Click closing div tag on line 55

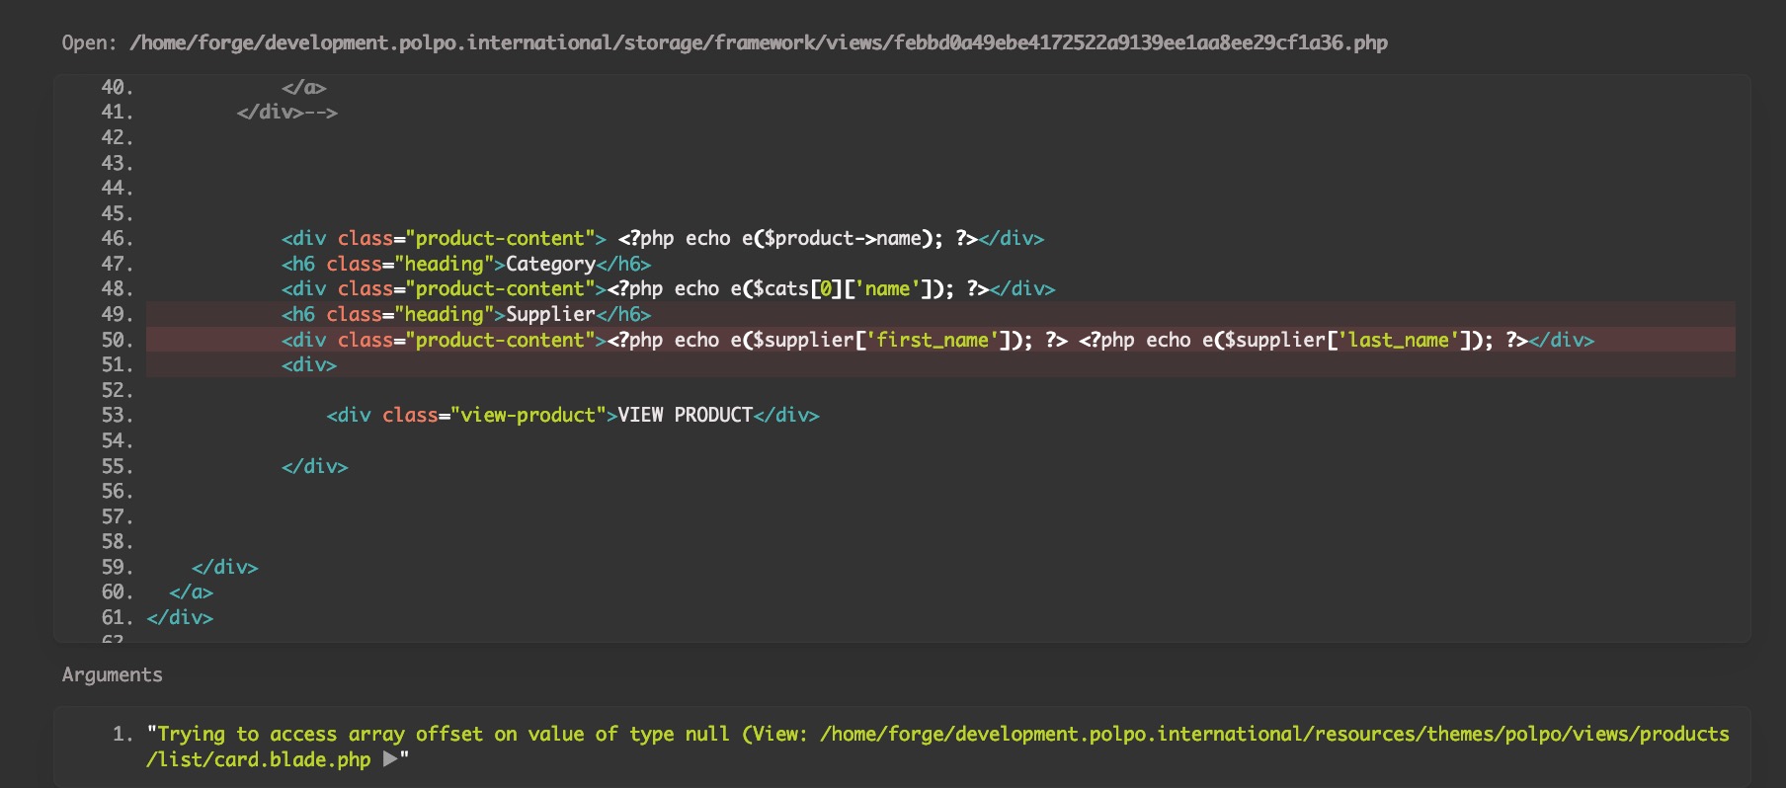pyautogui.click(x=314, y=466)
